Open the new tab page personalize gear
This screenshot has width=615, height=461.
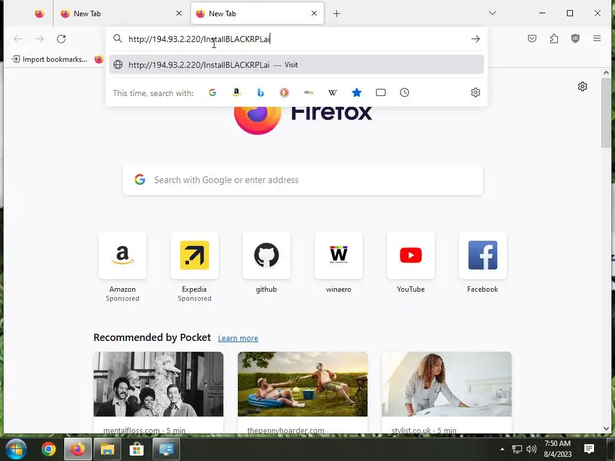pos(583,86)
